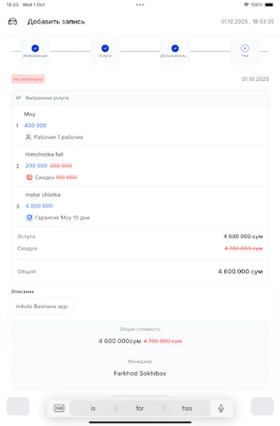Tap the microphone icon for dictation
280x426 pixels.
tap(219, 408)
